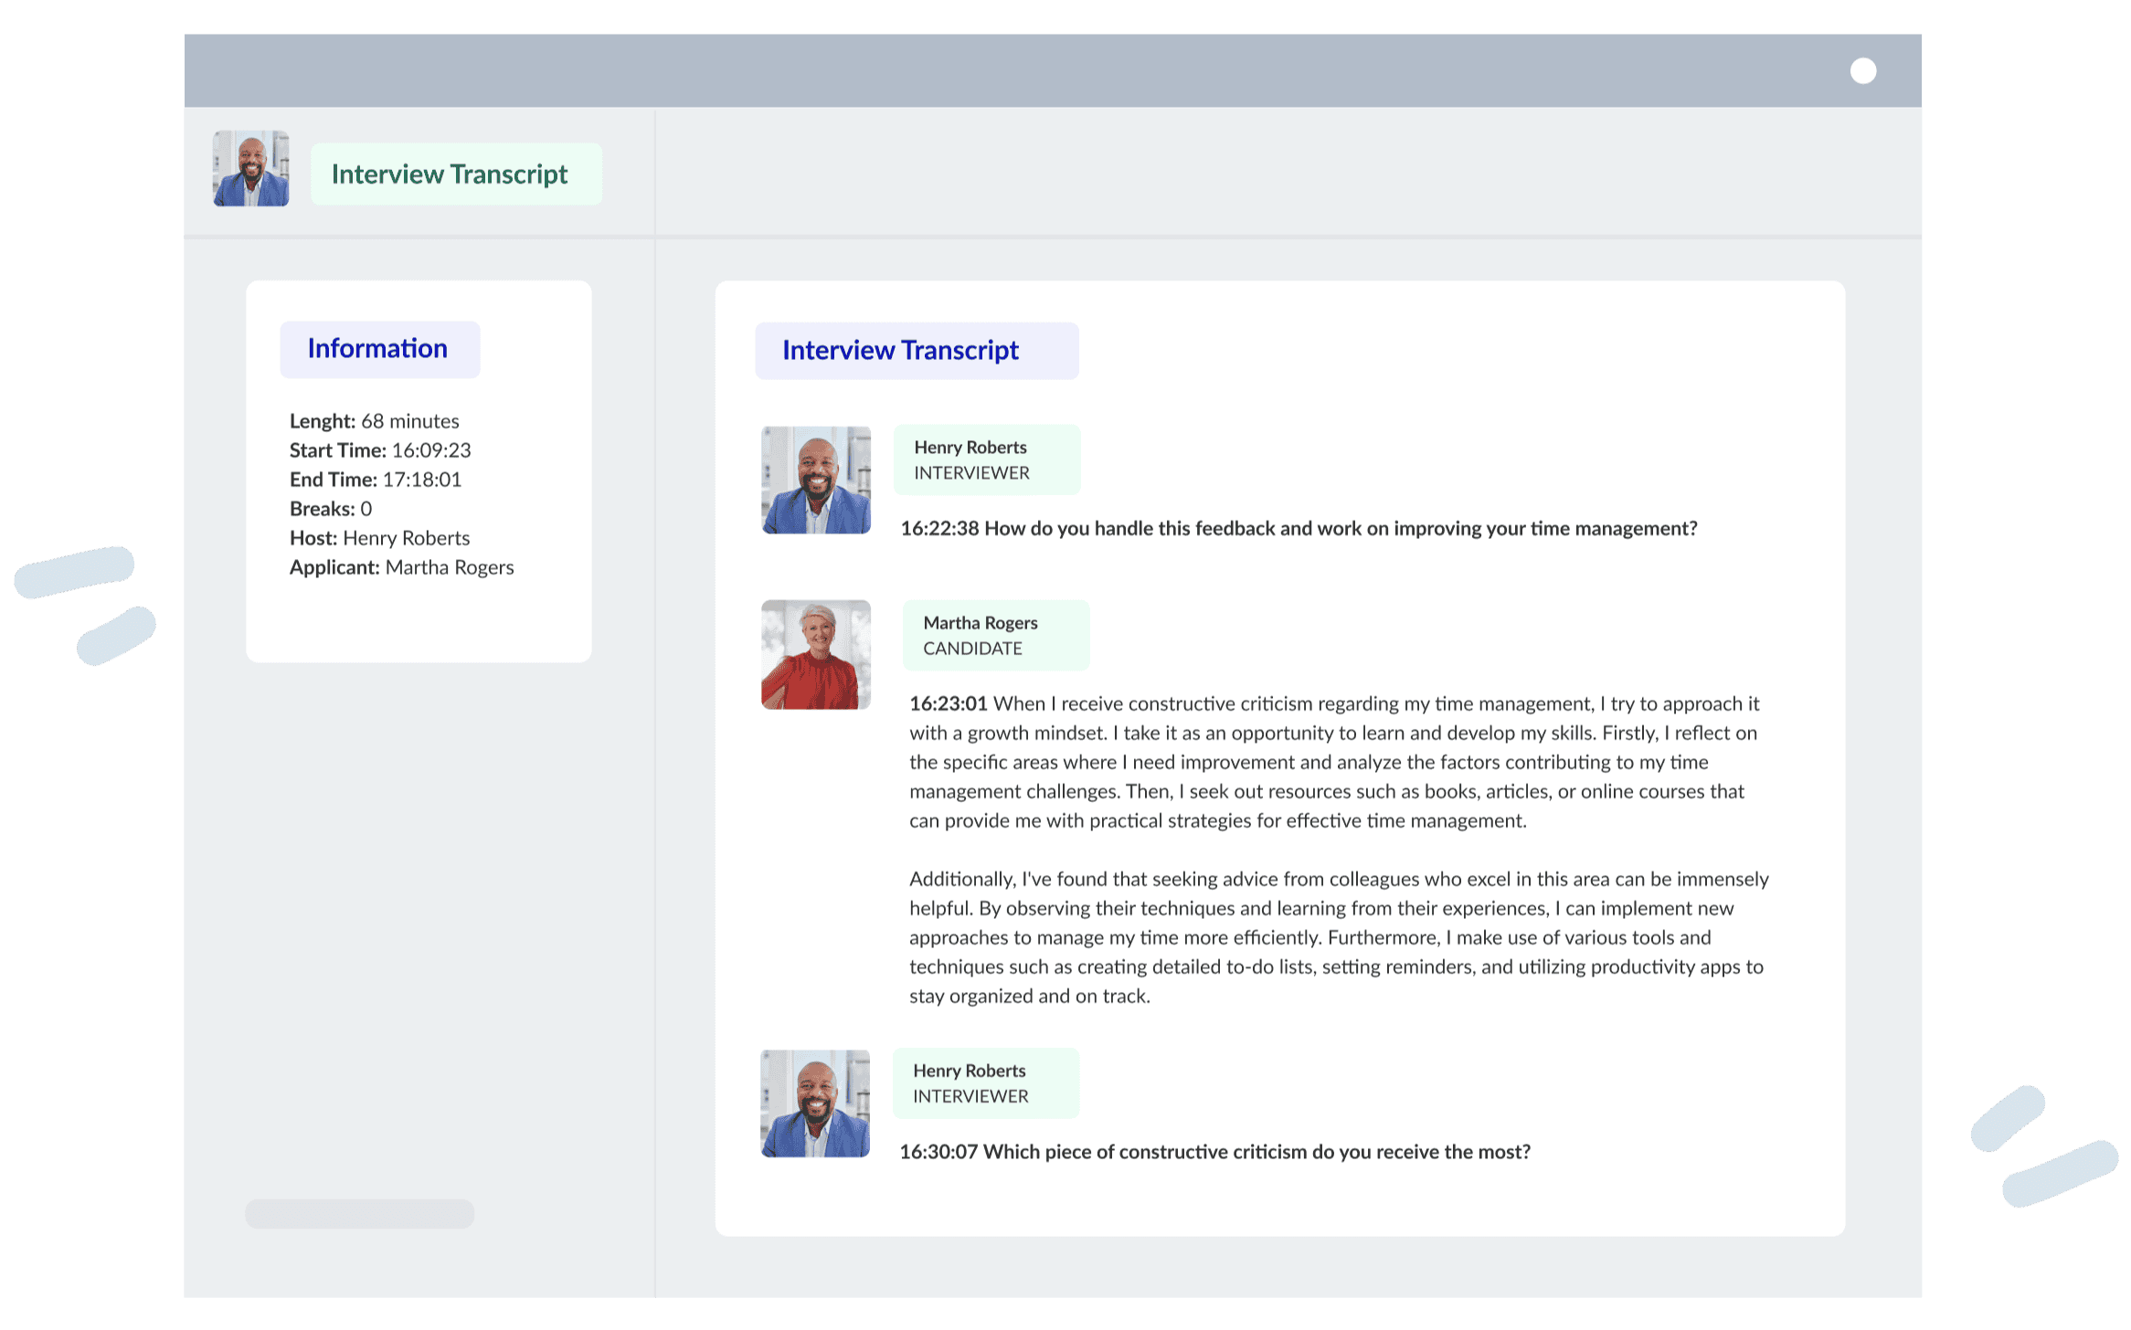Click the Martha Rogers candidate photo
Screen dimensions: 2131x1330
pyautogui.click(x=815, y=655)
